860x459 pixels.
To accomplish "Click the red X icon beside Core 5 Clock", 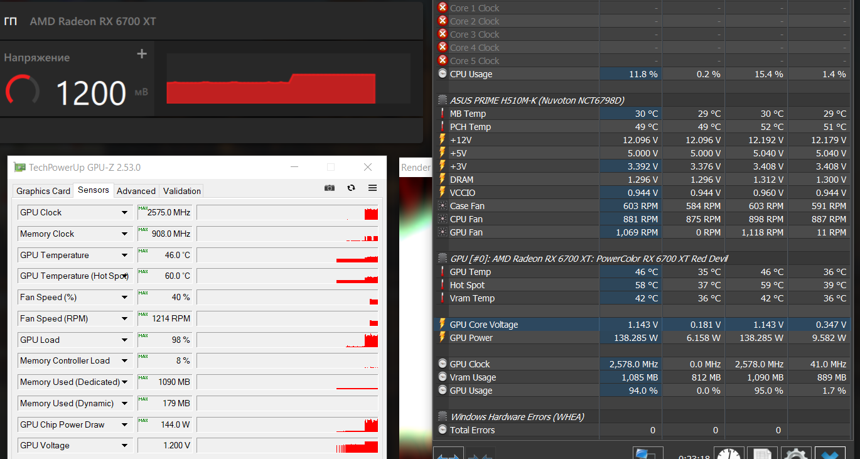I will click(x=443, y=60).
